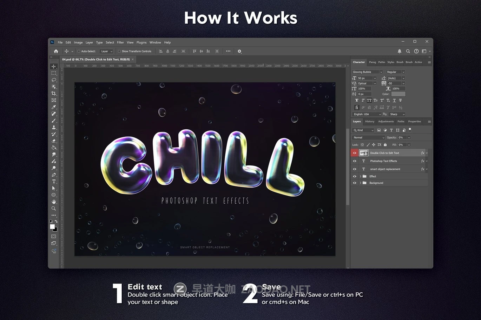
Task: Click the text Color swatch in Character panel
Action: click(398, 94)
